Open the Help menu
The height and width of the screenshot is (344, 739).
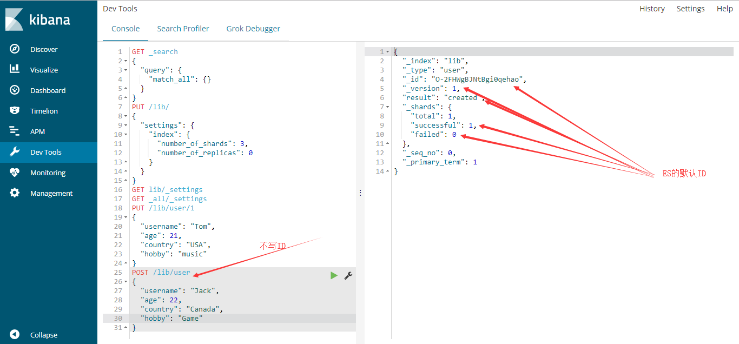(724, 9)
